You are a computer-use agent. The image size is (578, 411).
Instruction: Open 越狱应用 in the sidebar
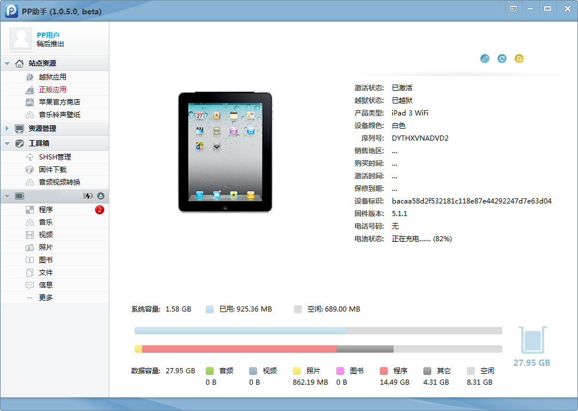pyautogui.click(x=53, y=77)
